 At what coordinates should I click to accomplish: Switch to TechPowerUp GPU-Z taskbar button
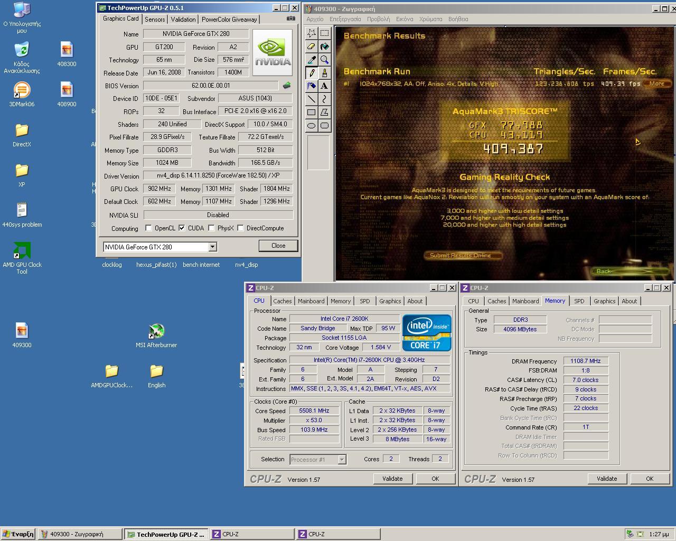pos(166,534)
